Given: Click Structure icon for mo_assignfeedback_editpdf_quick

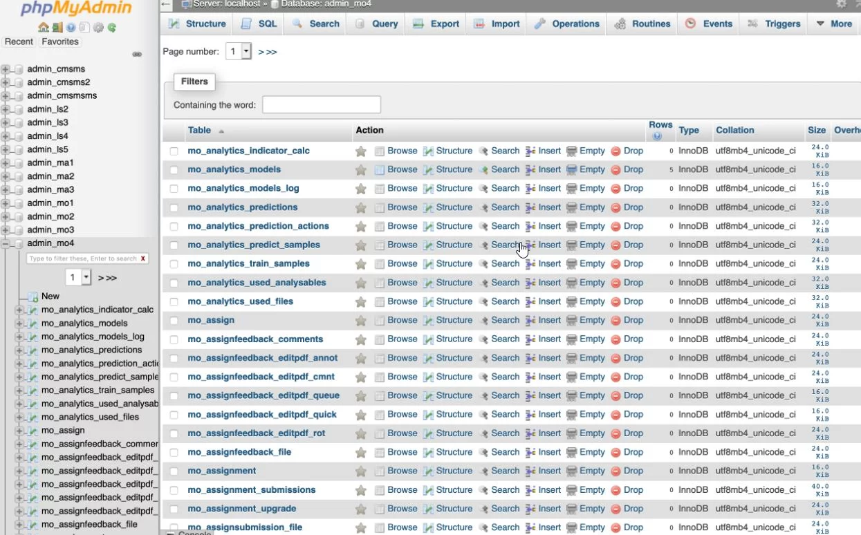Looking at the screenshot, I should pos(428,415).
